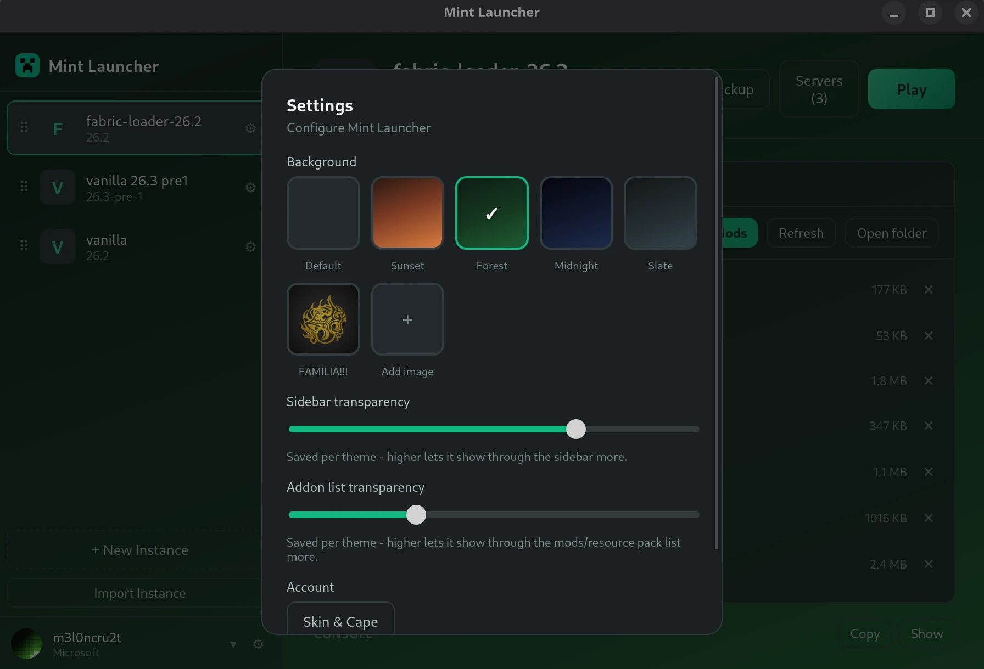Screen dimensions: 984x669
Task: Click drag handle of vanilla 26.2 instance
Action: tap(24, 246)
